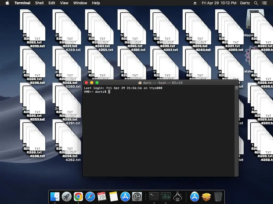Image resolution: width=273 pixels, height=204 pixels.
Task: Click the date and time in menu bar
Action: pos(219,3)
